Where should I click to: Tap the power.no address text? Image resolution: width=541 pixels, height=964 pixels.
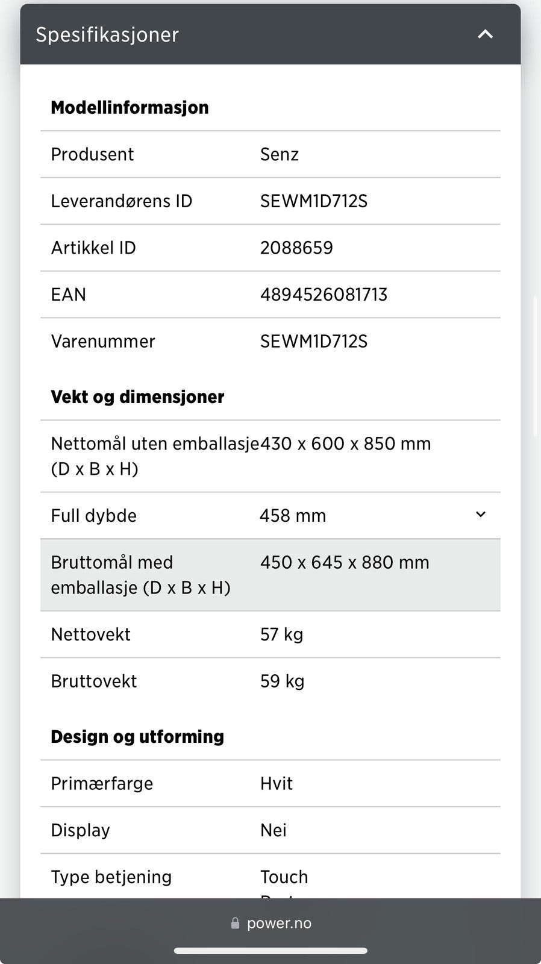point(279,923)
